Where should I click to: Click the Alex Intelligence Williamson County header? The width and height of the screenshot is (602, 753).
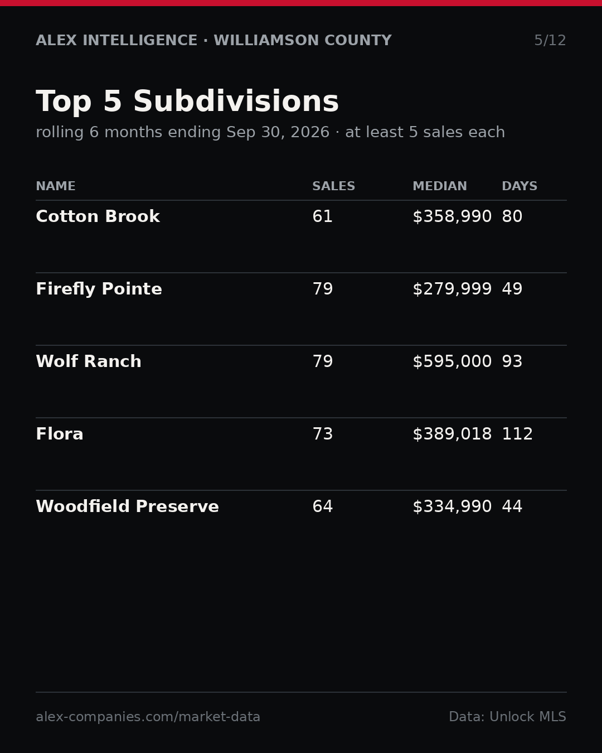coord(213,41)
